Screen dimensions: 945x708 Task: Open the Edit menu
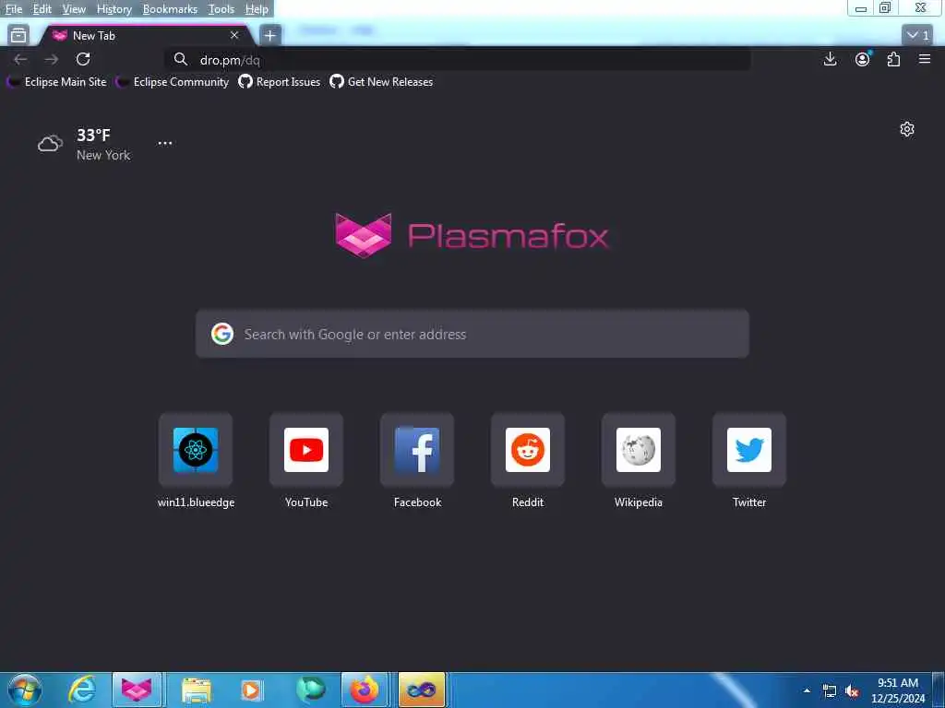point(42,9)
